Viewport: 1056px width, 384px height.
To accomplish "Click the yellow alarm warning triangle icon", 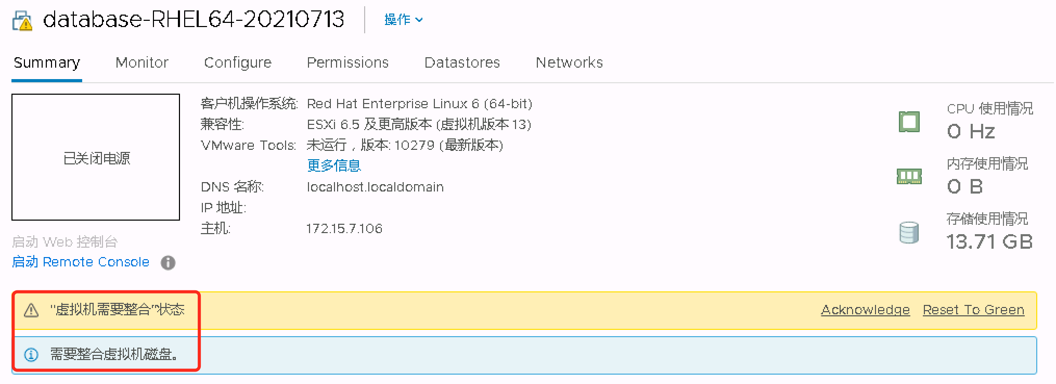I will click(31, 311).
